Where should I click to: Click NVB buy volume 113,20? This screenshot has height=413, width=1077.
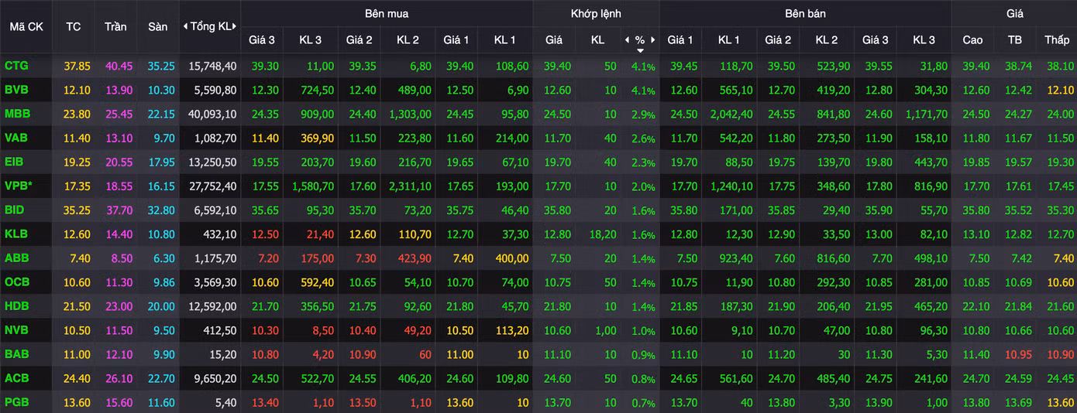click(511, 330)
